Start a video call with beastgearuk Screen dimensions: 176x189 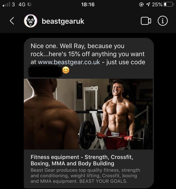tap(146, 21)
